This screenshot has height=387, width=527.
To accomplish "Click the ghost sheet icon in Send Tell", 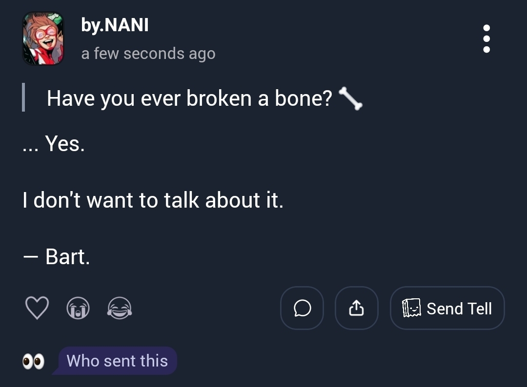I will coord(411,309).
